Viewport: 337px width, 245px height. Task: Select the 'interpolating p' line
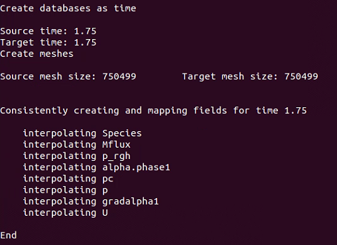pos(66,190)
